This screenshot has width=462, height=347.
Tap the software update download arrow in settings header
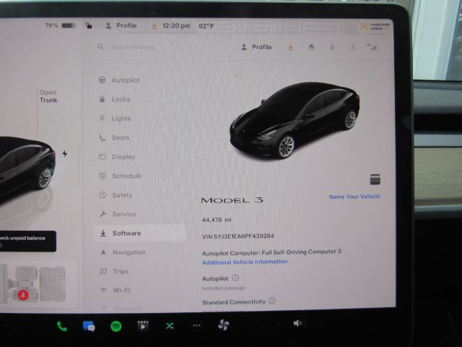[290, 47]
